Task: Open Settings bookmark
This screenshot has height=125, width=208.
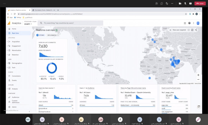Action: click(x=18, y=17)
